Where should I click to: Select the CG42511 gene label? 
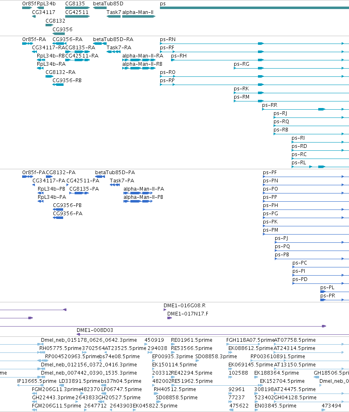point(77,12)
